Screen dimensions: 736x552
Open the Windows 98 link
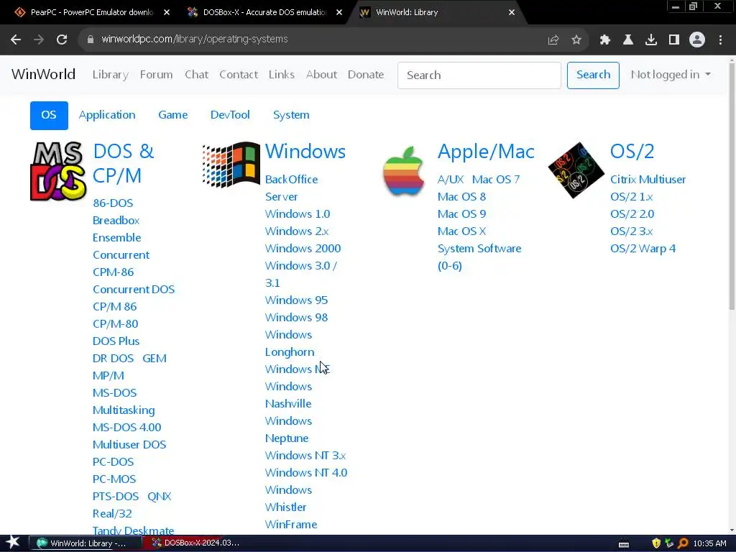(296, 318)
